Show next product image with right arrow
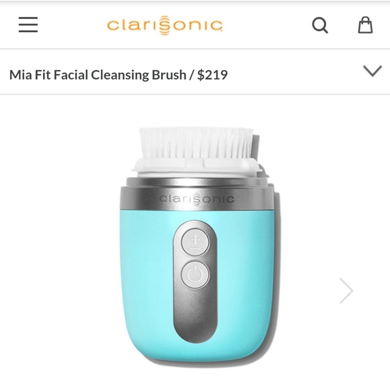The height and width of the screenshot is (391, 390). [346, 291]
